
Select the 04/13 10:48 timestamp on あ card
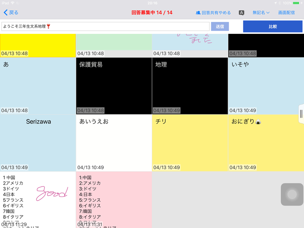click(x=14, y=110)
